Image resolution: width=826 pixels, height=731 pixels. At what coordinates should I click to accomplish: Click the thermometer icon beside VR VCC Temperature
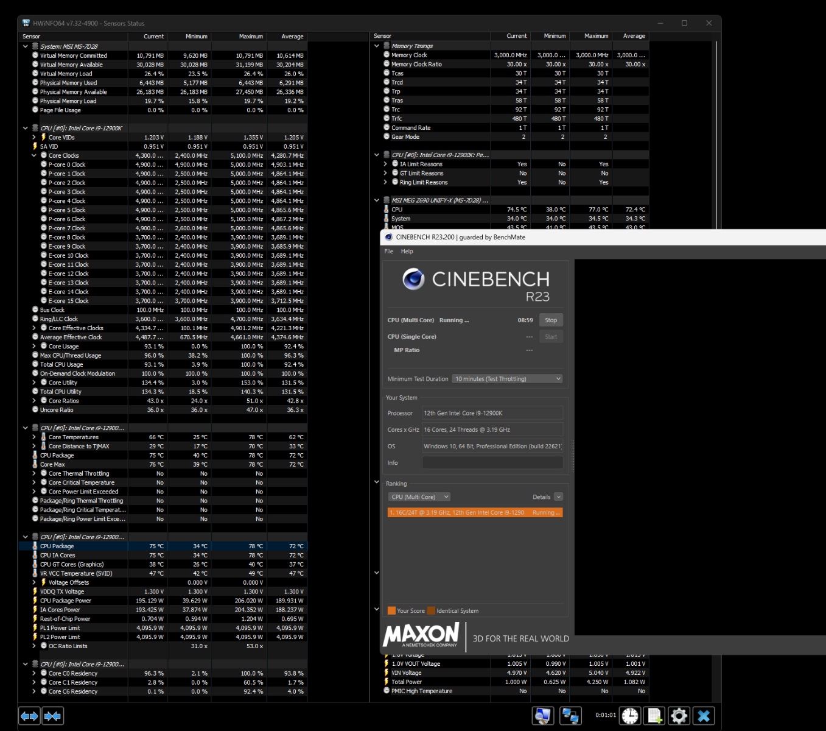point(35,573)
